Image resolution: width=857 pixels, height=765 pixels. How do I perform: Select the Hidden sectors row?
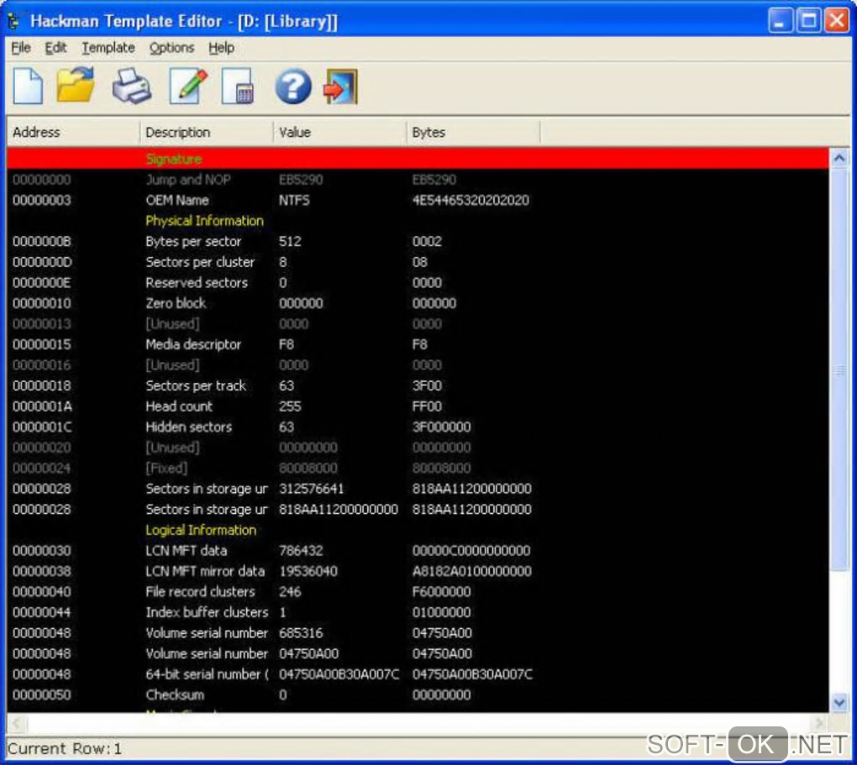pos(418,427)
